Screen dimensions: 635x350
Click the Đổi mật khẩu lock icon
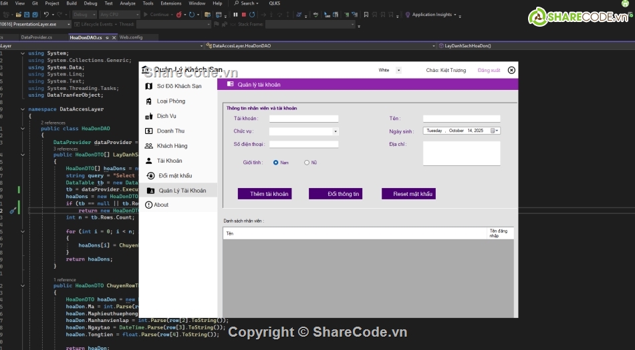click(x=150, y=175)
